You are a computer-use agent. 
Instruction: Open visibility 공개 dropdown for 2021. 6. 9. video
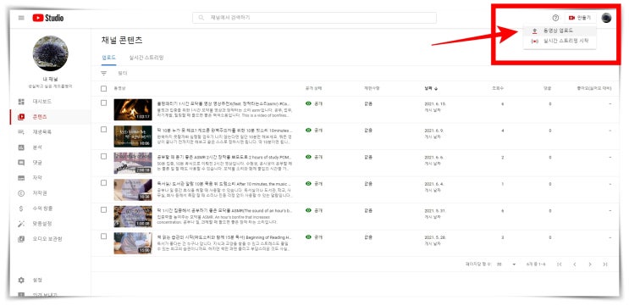click(x=314, y=130)
